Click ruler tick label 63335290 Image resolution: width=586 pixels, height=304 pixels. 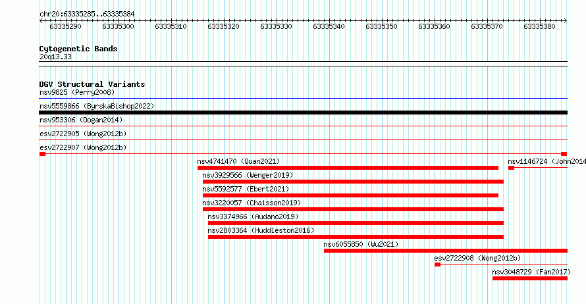(65, 26)
